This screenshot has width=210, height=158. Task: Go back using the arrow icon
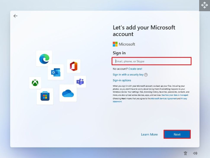(15, 16)
